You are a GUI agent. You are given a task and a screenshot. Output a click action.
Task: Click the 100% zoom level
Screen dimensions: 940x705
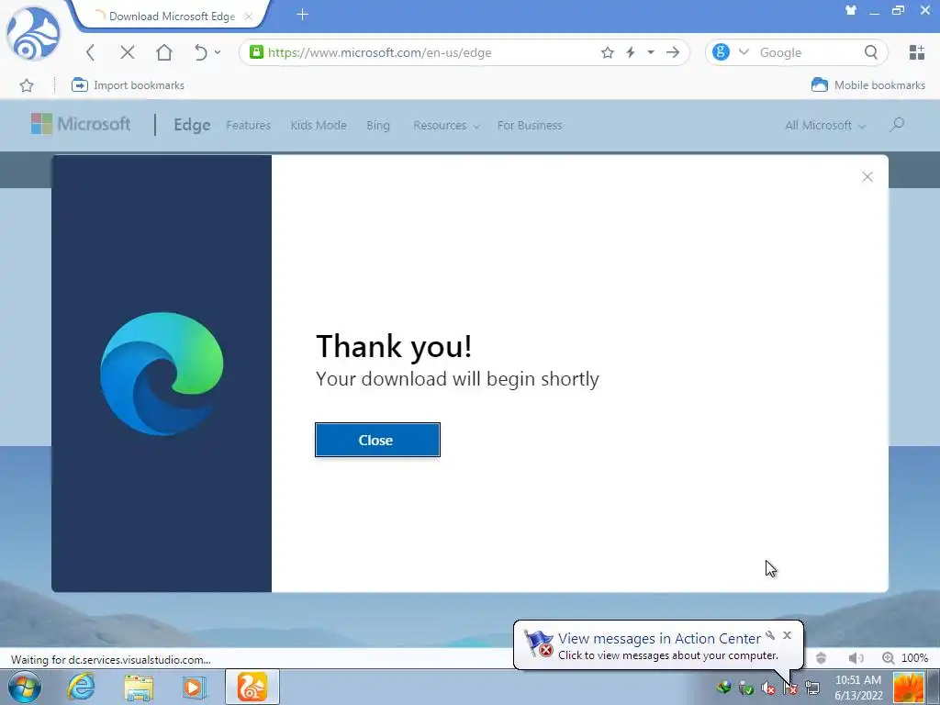[915, 657]
